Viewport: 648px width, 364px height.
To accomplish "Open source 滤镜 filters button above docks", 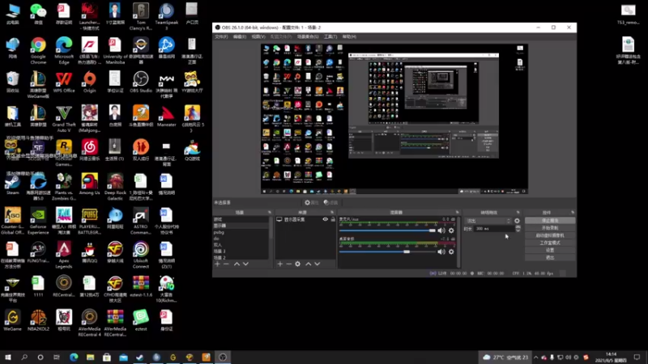I will click(x=330, y=203).
